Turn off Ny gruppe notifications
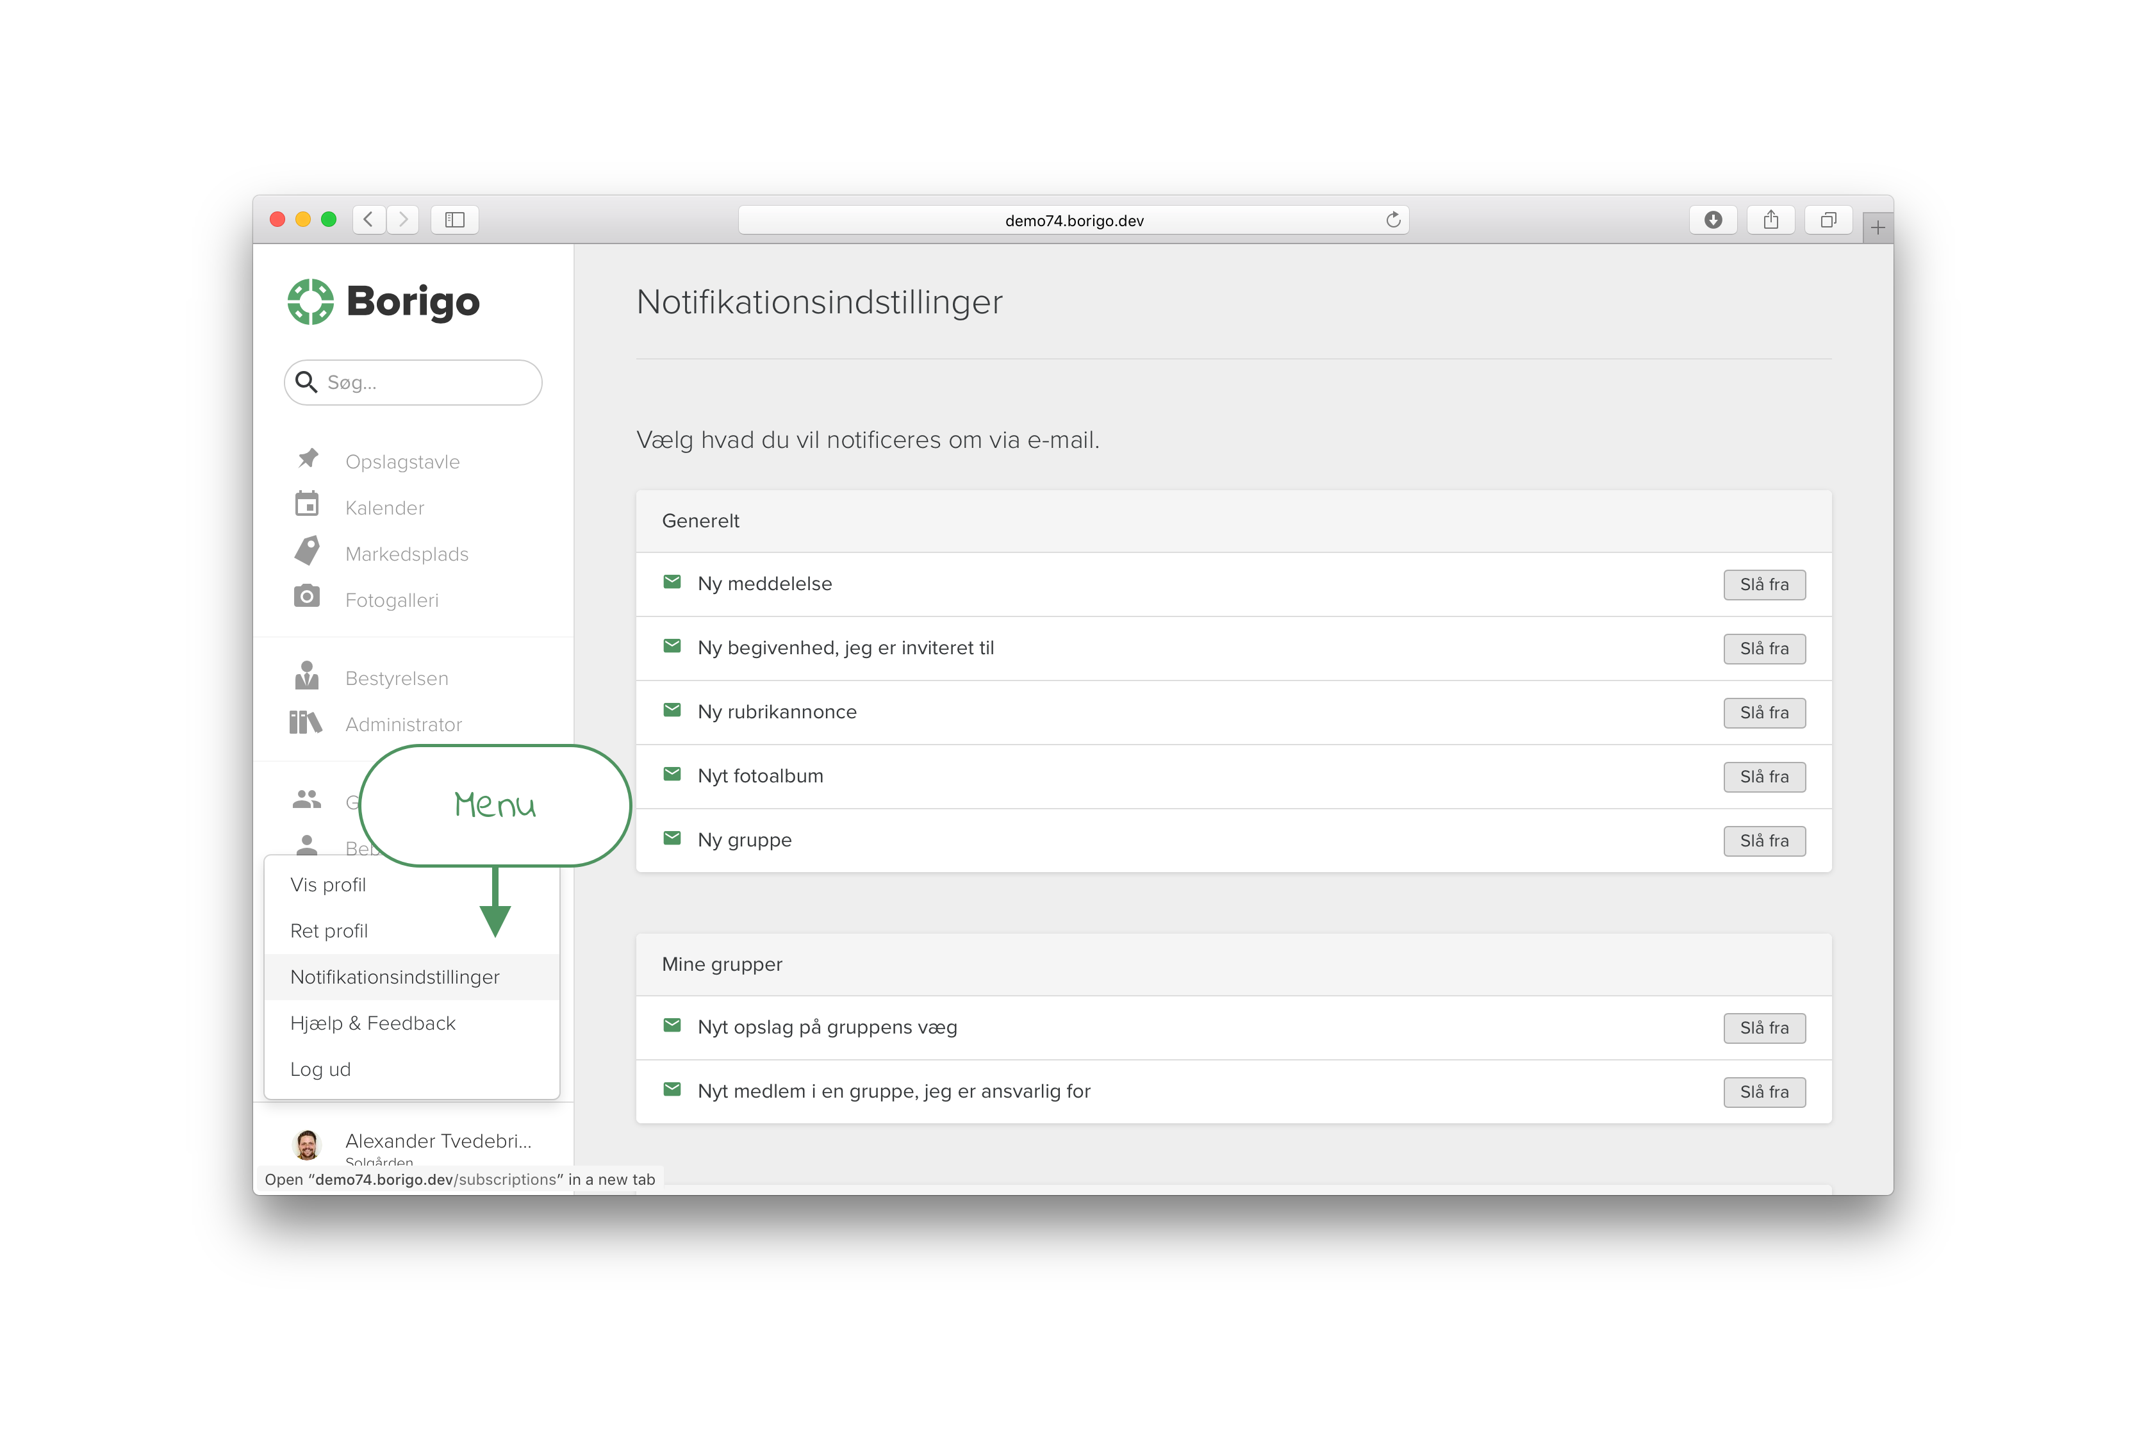Screen dimensions: 2146x1452 (1763, 841)
